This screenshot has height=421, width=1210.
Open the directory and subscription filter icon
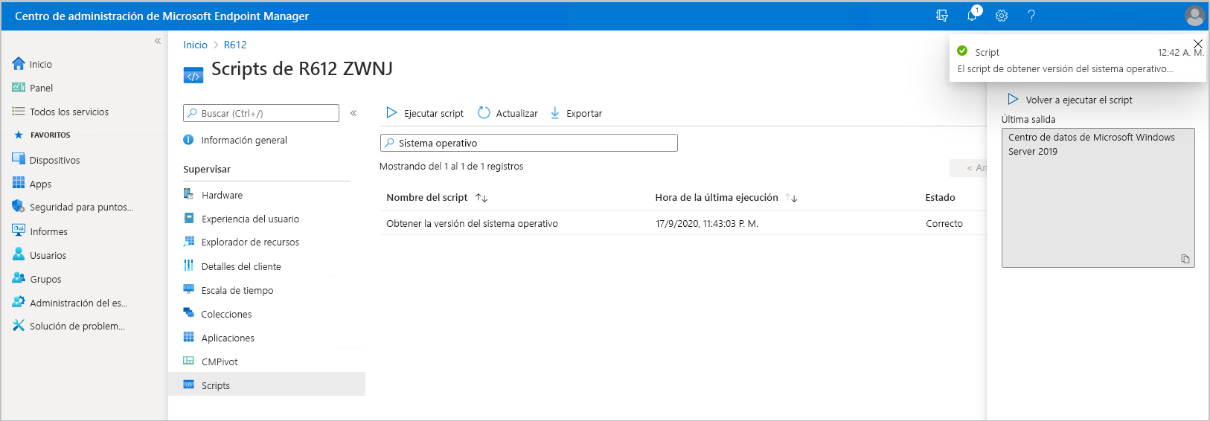coord(942,16)
